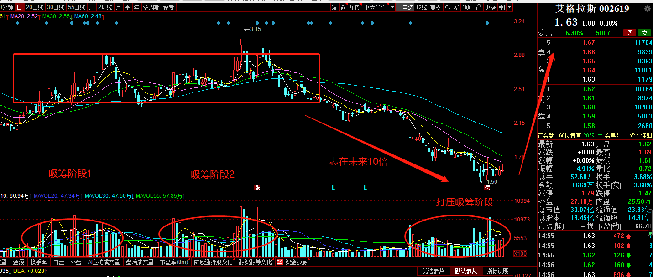Click the MA60 moving average label

coord(90,16)
